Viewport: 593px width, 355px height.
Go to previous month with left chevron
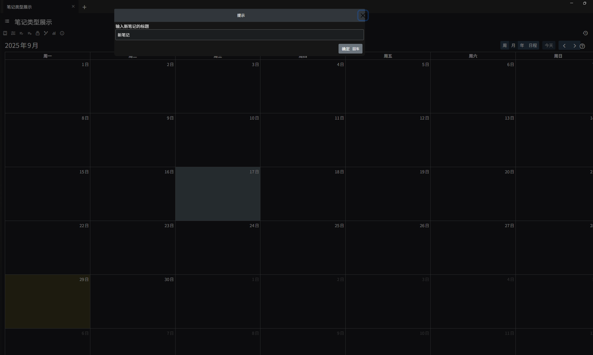click(x=564, y=46)
